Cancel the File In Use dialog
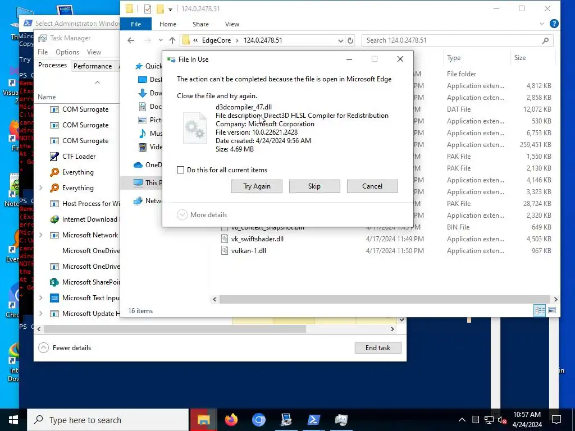The height and width of the screenshot is (431, 575). (x=372, y=186)
